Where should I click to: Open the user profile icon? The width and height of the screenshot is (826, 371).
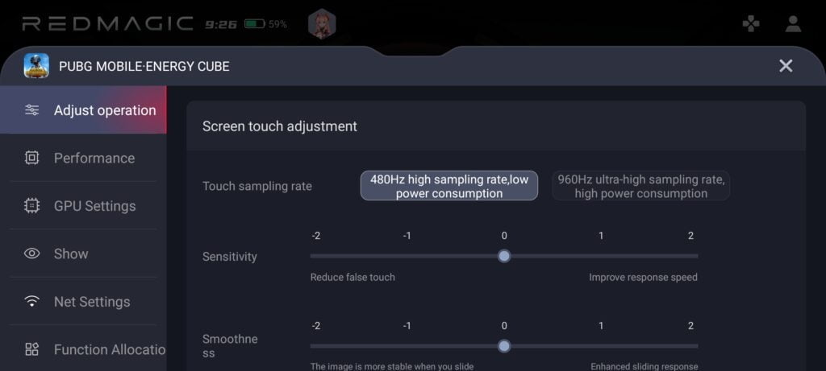[x=793, y=24]
